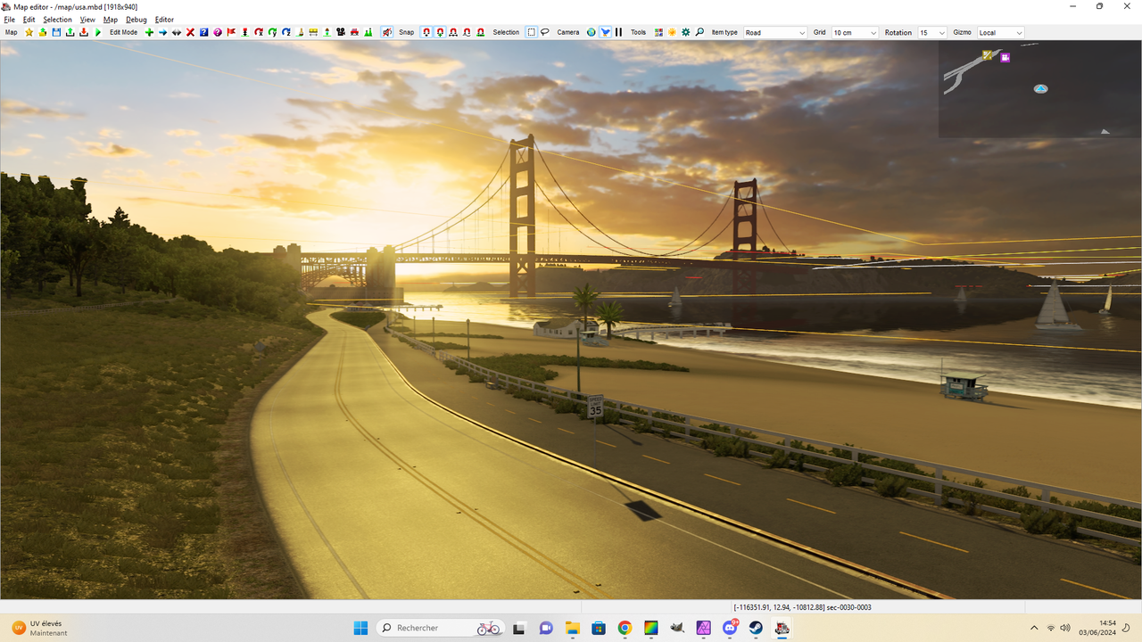The height and width of the screenshot is (642, 1142).
Task: Select the green plus new item tool
Action: [x=149, y=32]
